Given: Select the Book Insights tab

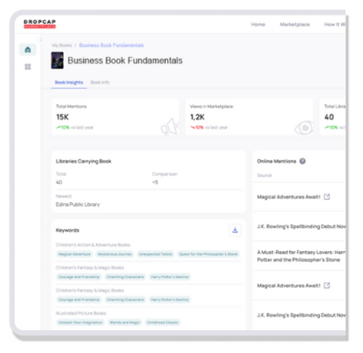Looking at the screenshot, I should 69,83.
